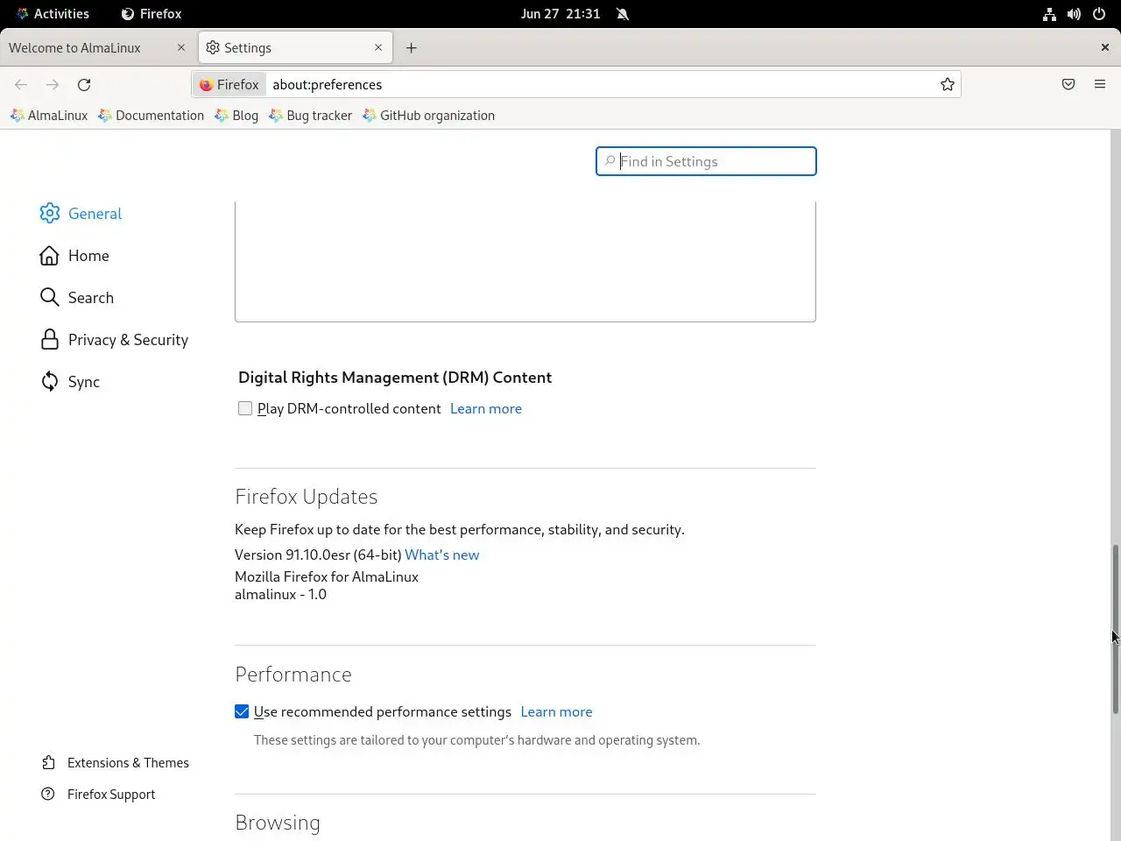Image resolution: width=1121 pixels, height=841 pixels.
Task: Open the Blog bookmark
Action: pos(236,116)
